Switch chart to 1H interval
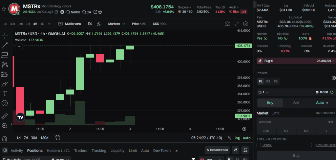The width and height of the screenshot is (336, 160). click(x=28, y=24)
